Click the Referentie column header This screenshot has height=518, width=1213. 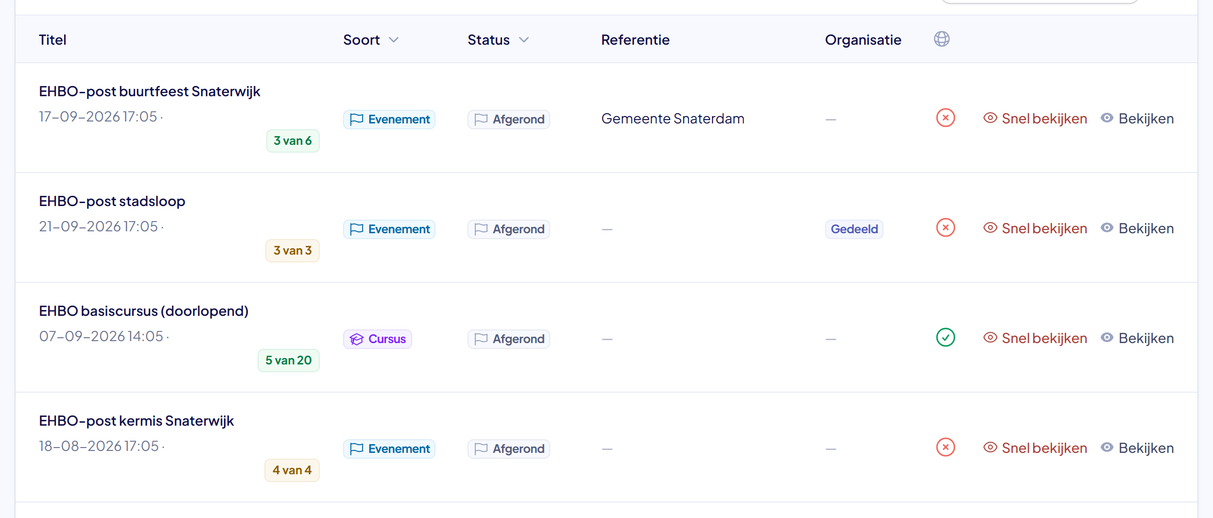[x=636, y=40]
